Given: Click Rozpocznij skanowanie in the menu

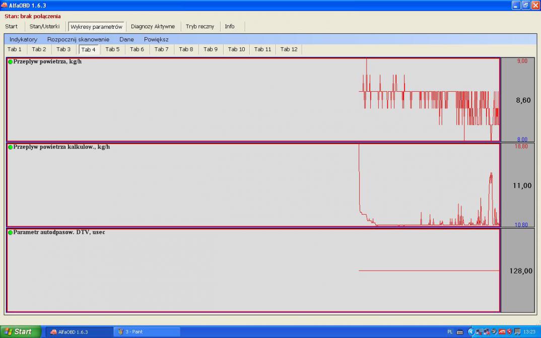Looking at the screenshot, I should [x=78, y=39].
